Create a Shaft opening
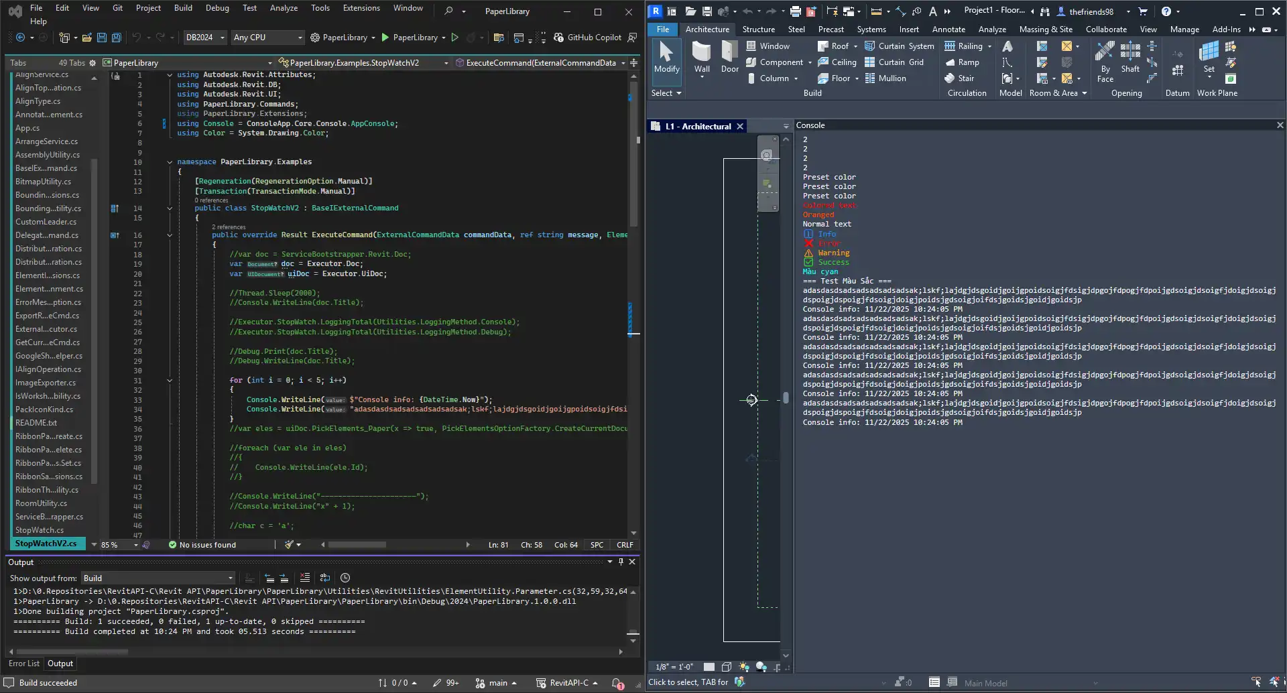Viewport: 1287px width, 693px height. [x=1130, y=60]
